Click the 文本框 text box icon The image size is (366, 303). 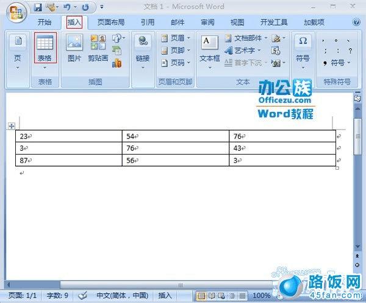(209, 42)
